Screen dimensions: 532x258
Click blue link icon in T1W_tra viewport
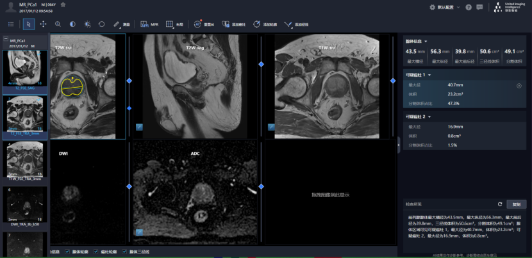271,127
